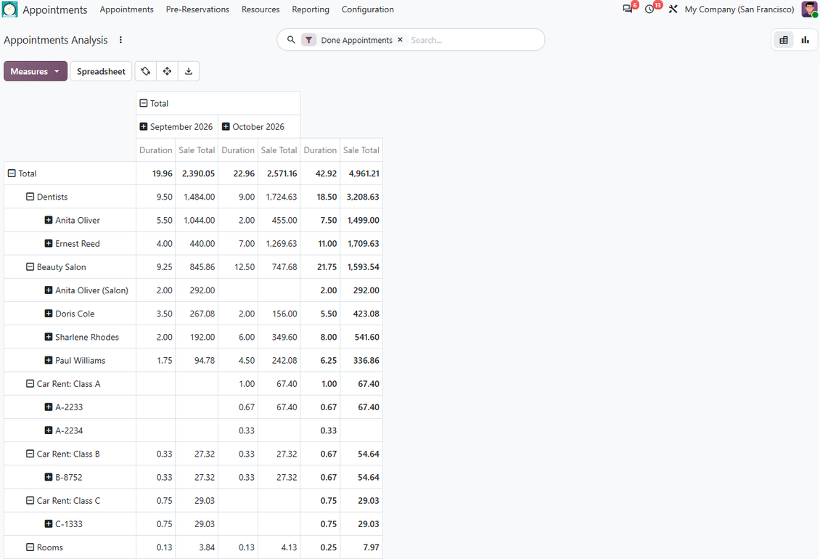
Task: Click the Sharlene Rhodes October sale 349.60
Action: (279, 337)
